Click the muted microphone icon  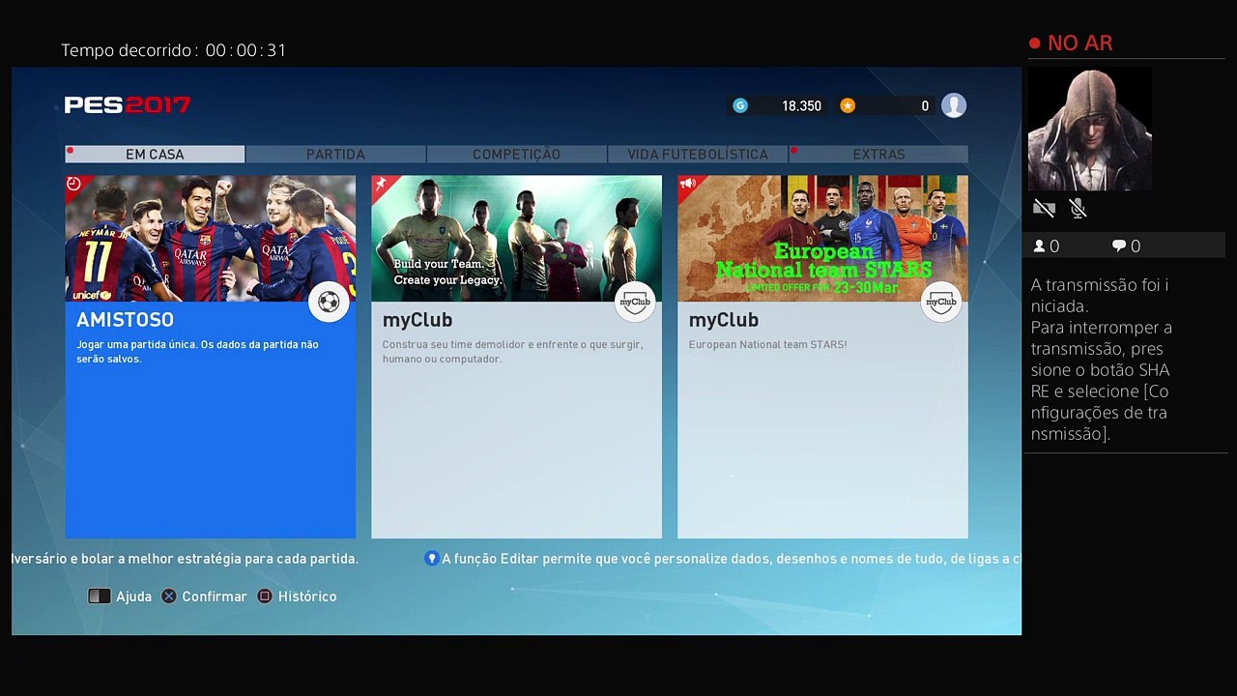tap(1079, 208)
